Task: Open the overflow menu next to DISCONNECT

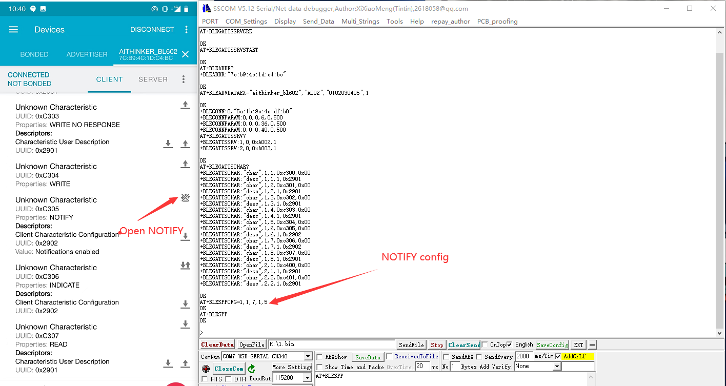Action: [187, 30]
